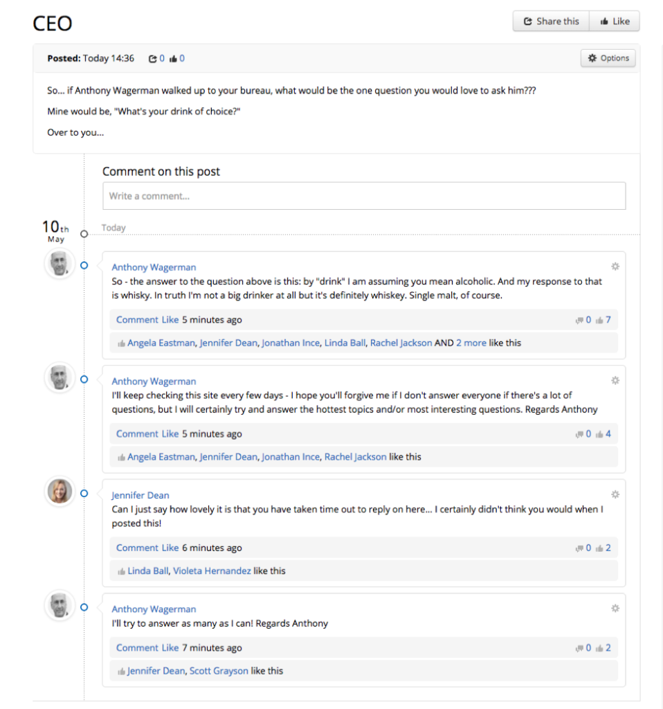
Task: Click the timeline dot beside 10th May
Action: point(84,233)
